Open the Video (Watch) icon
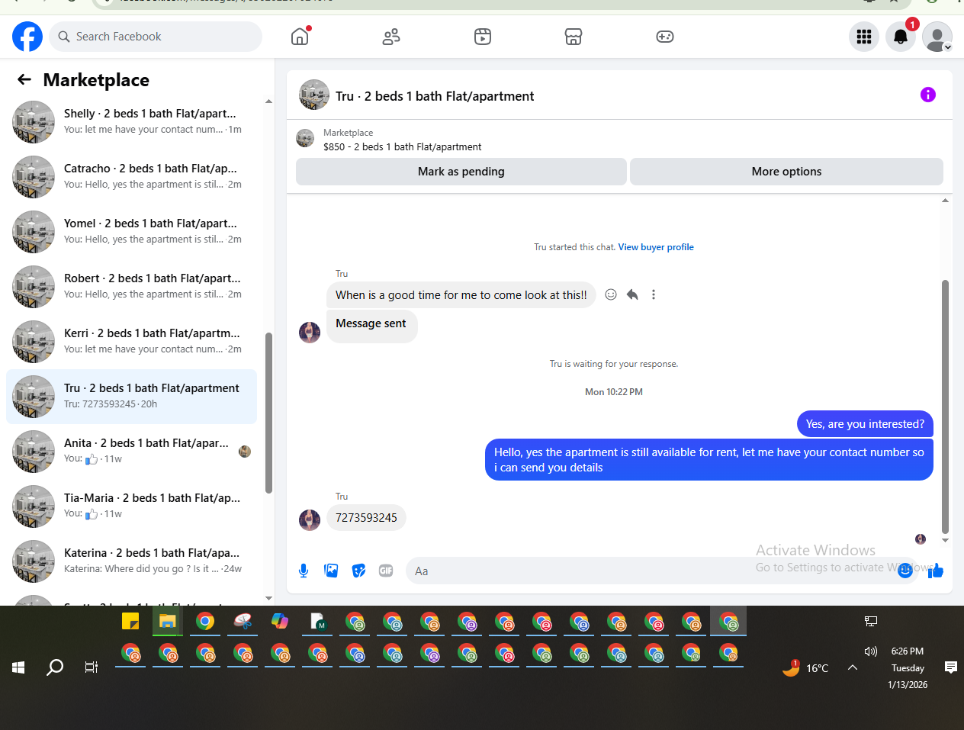964x730 pixels. click(x=483, y=37)
